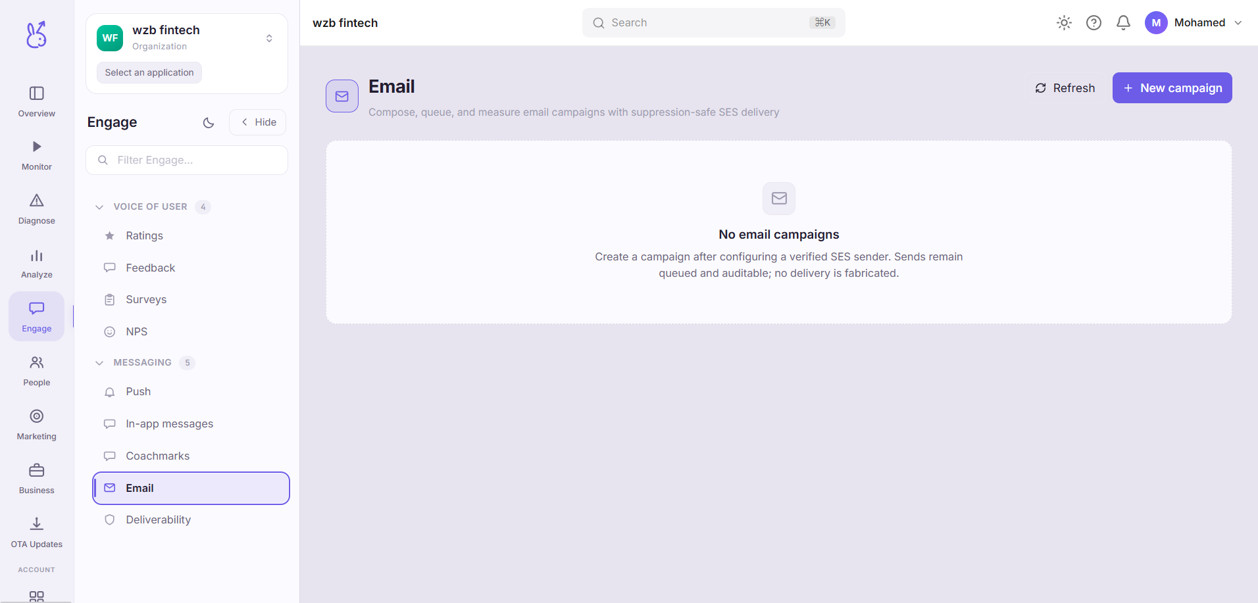Viewport: 1258px width, 603px height.
Task: Open the People section
Action: click(x=37, y=371)
